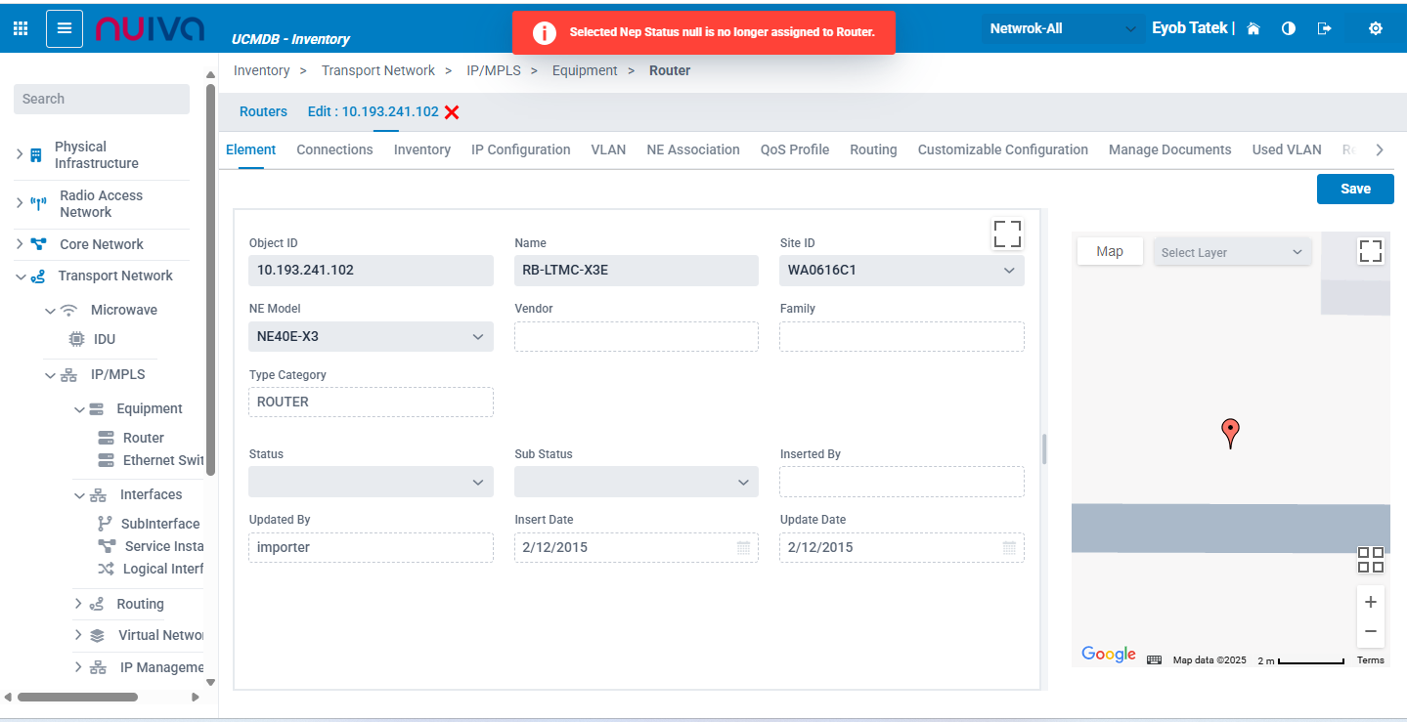Open the Insert Date calendar picker

coord(743,548)
